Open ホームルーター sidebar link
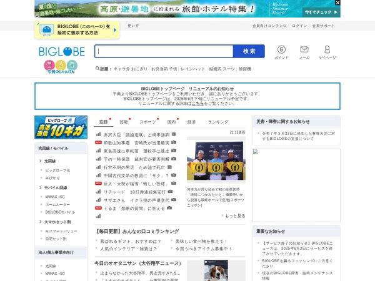 [x=57, y=205]
